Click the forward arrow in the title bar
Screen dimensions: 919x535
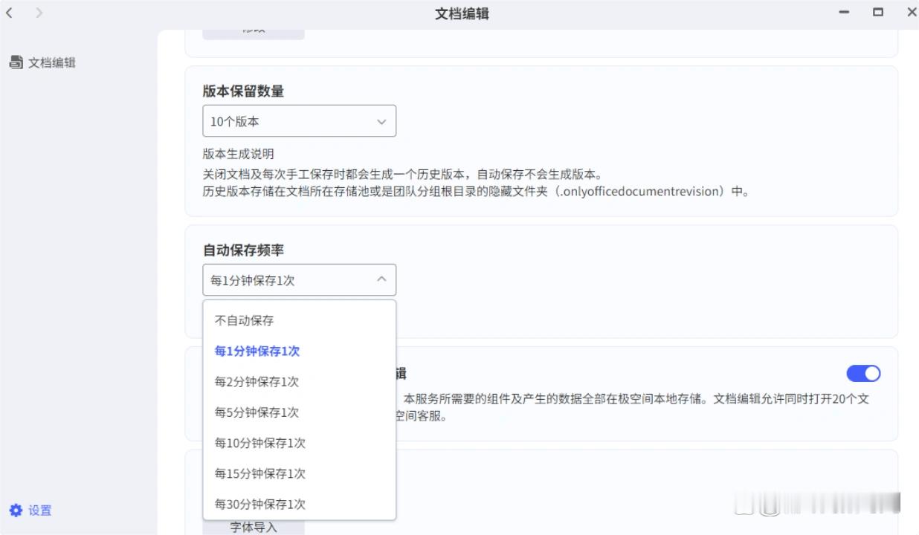(x=39, y=13)
